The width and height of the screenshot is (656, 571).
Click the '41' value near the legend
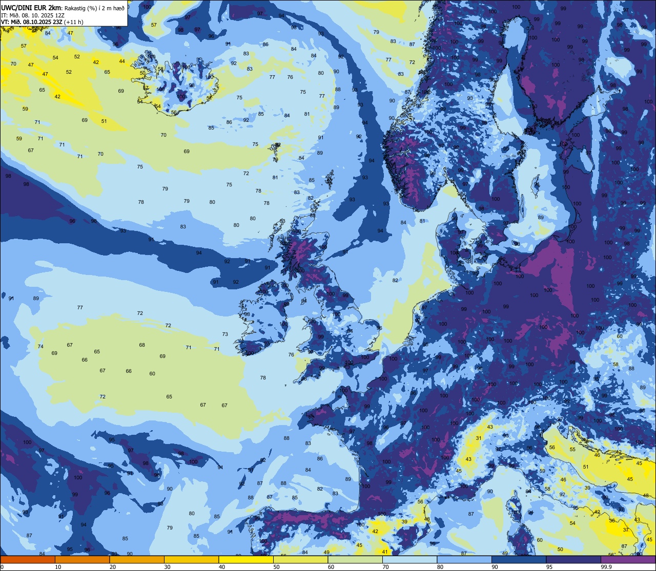tap(385, 552)
